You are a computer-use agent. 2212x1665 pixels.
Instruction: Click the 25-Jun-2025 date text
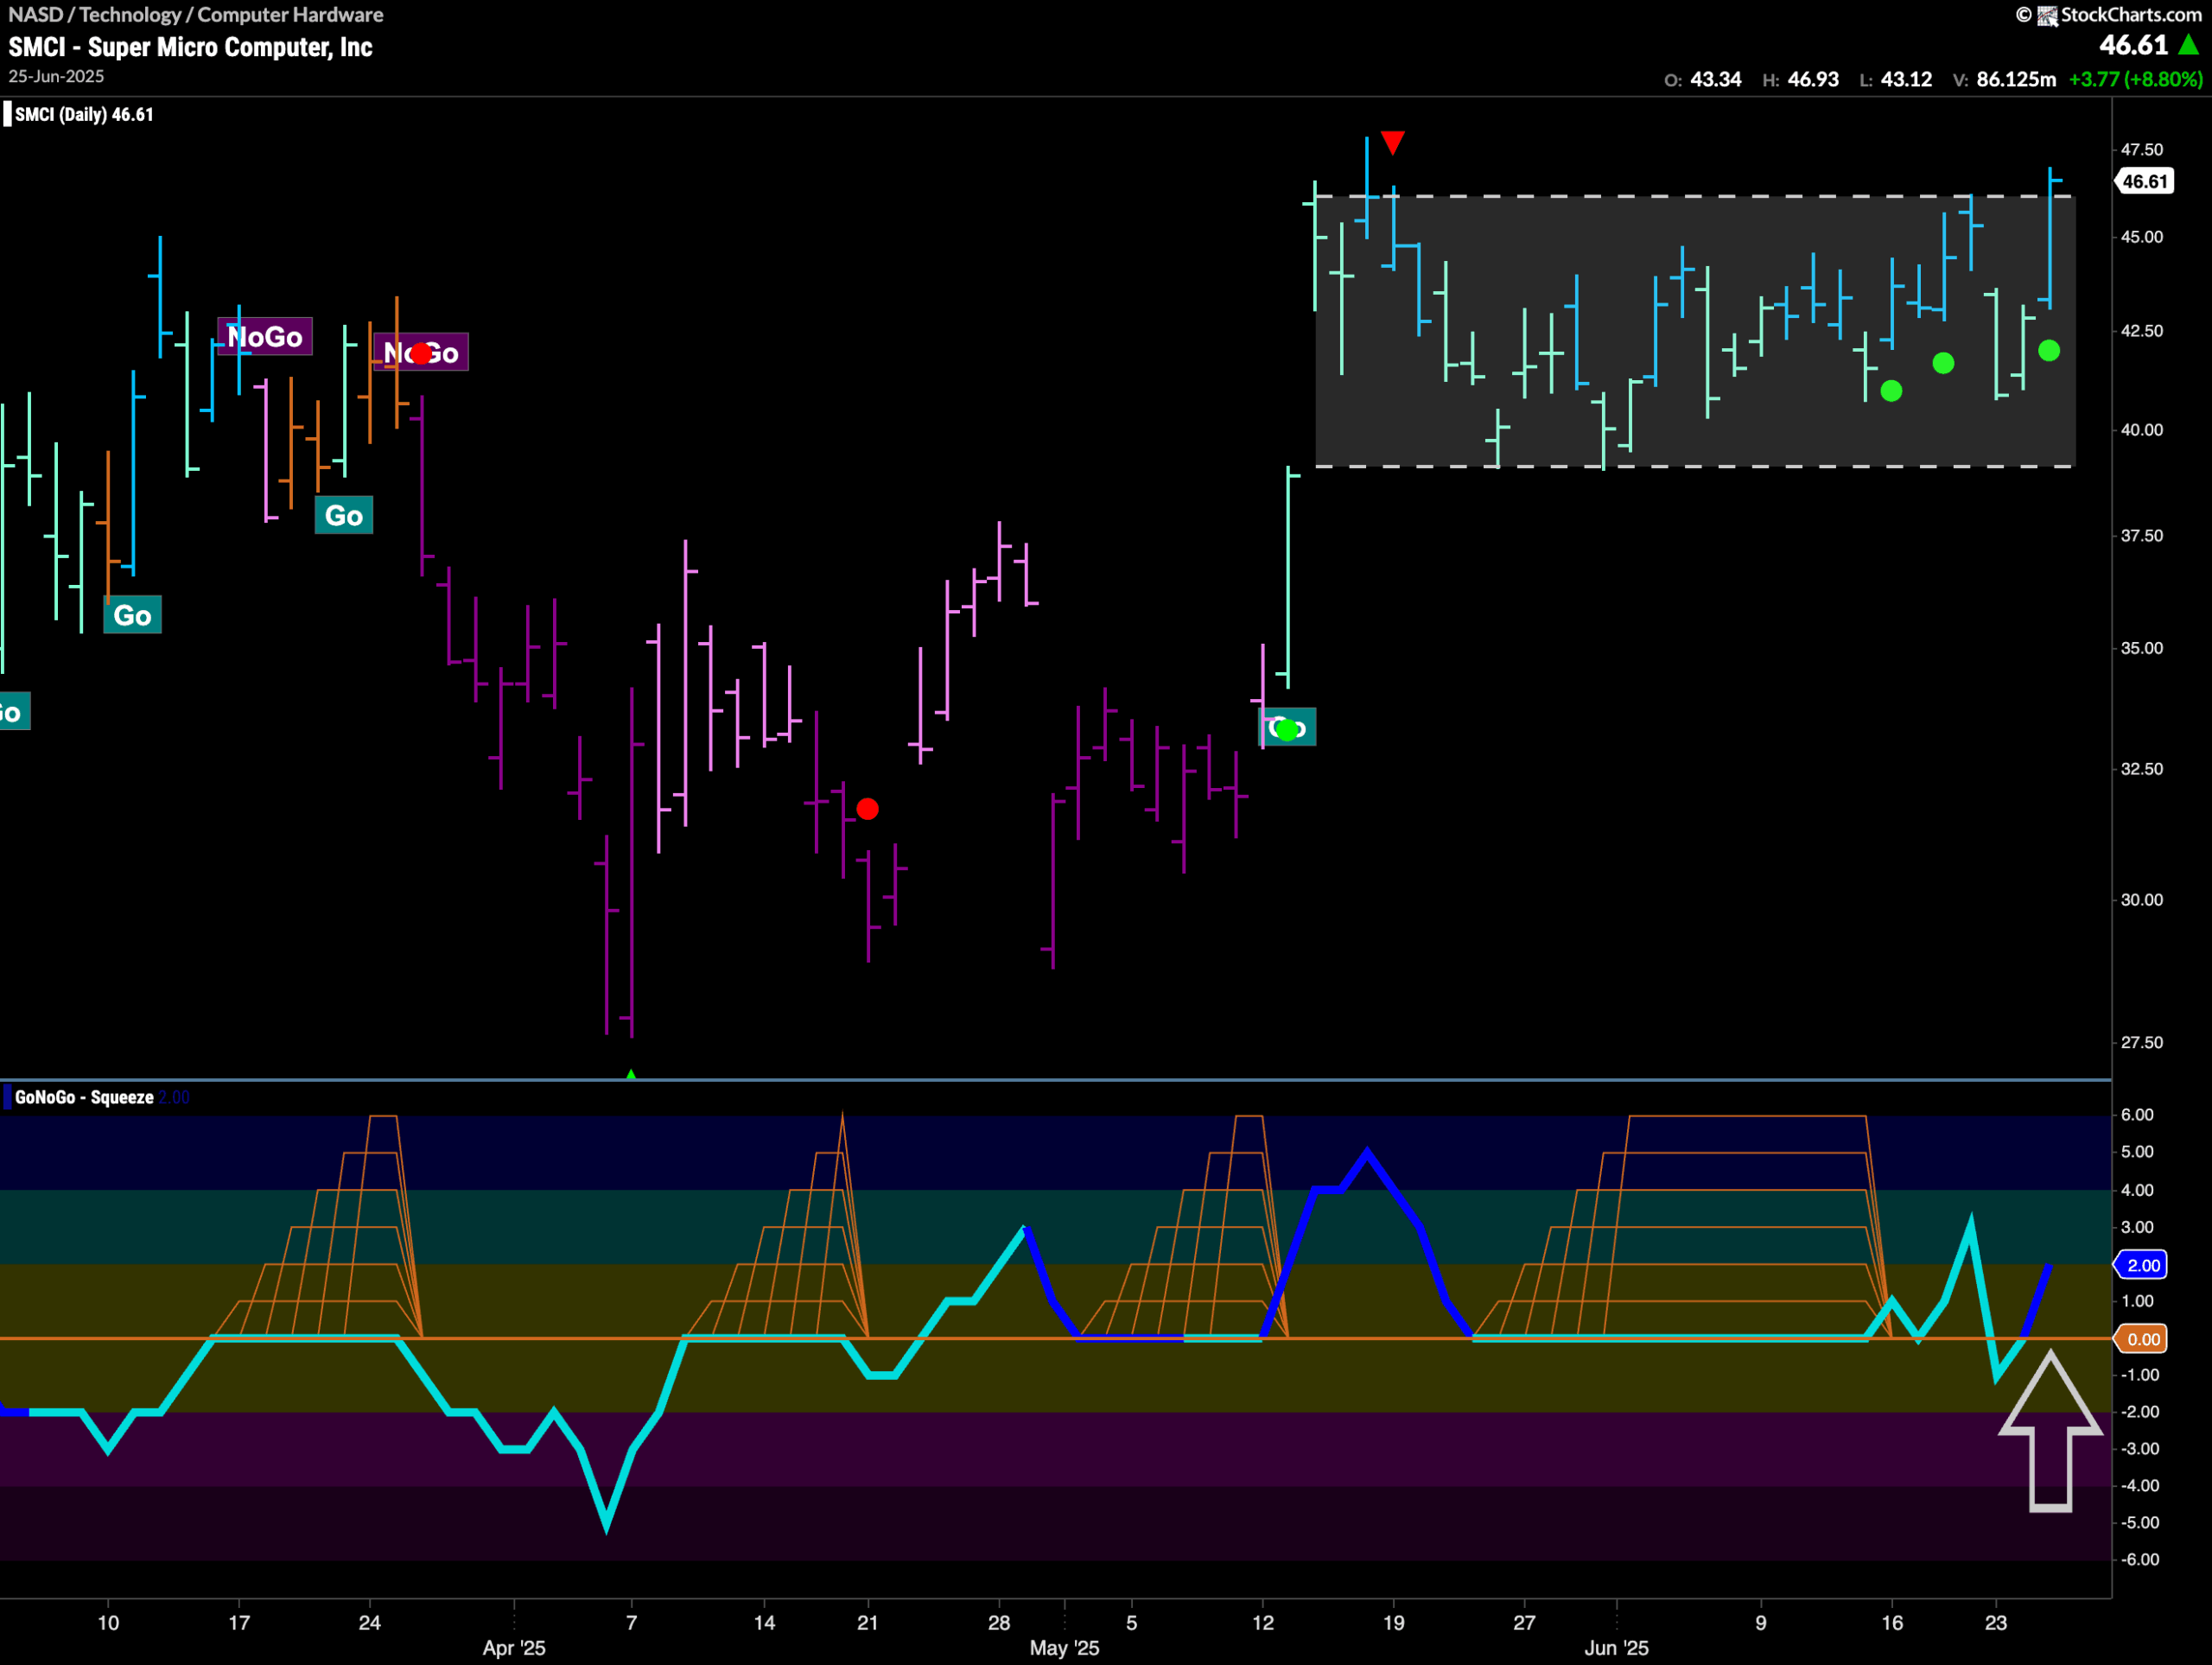tap(56, 76)
